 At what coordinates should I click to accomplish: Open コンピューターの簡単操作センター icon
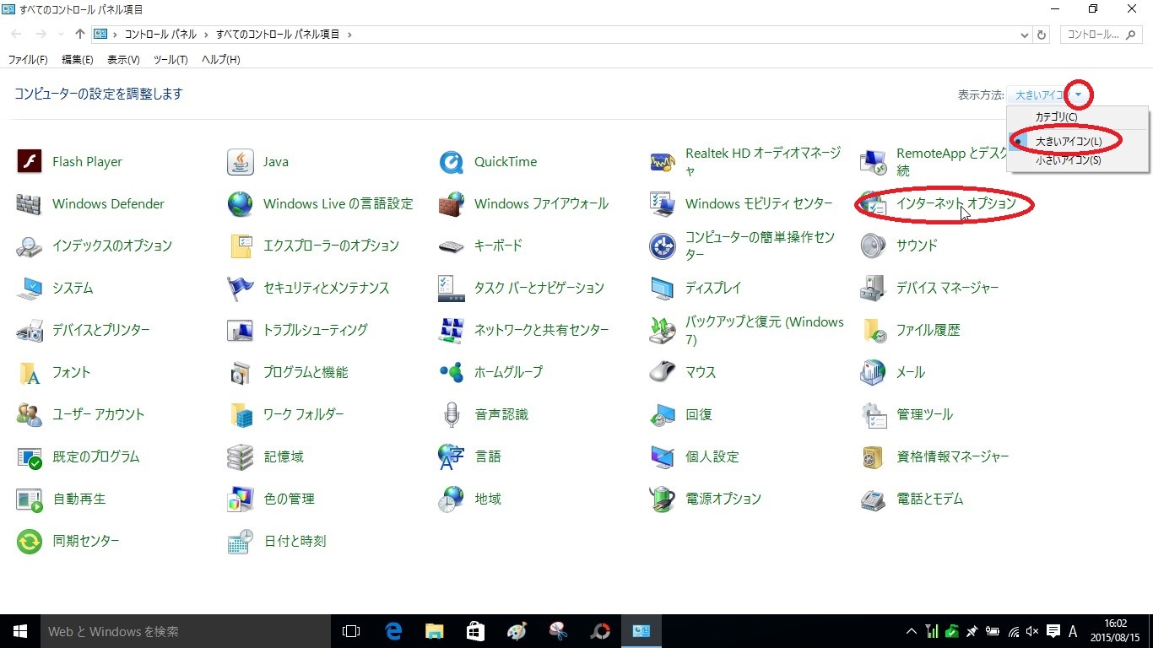point(663,246)
